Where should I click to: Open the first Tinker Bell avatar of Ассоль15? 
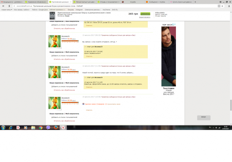click(x=54, y=41)
